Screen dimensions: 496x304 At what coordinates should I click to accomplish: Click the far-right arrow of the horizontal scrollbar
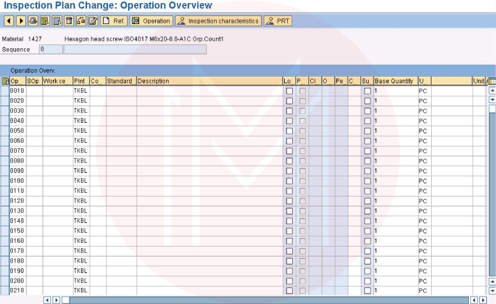pyautogui.click(x=483, y=300)
